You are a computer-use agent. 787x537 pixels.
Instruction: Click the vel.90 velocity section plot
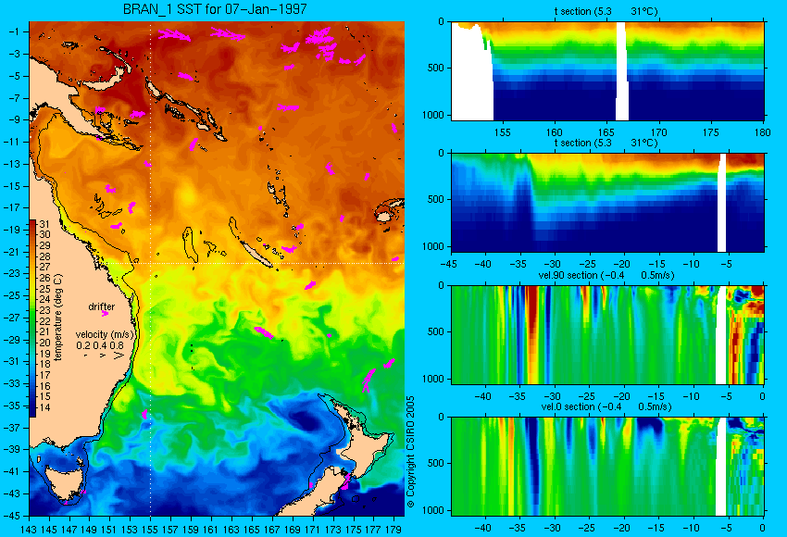[607, 335]
